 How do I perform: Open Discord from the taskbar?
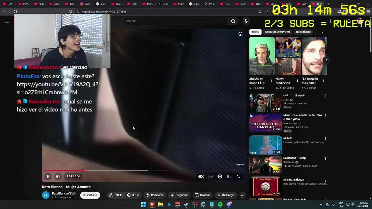(229, 204)
